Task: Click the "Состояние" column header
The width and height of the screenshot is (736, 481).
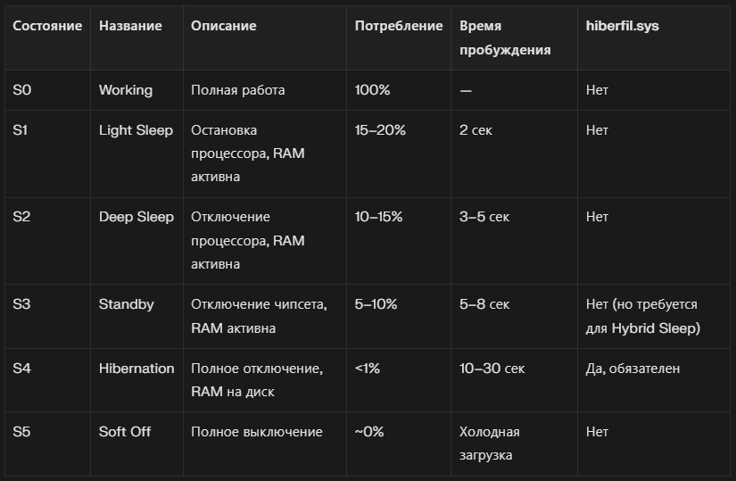Action: pyautogui.click(x=47, y=26)
